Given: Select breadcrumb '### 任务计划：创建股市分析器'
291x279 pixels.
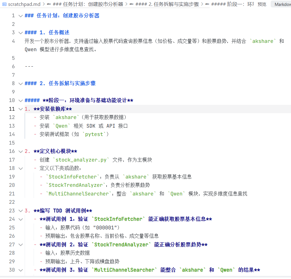Looking at the screenshot, I should (x=88, y=4).
